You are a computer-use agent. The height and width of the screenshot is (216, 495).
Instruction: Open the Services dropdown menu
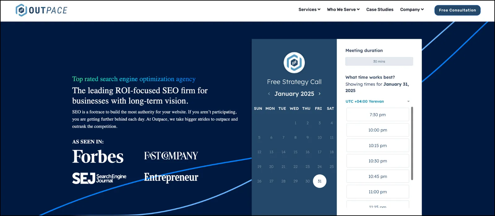pyautogui.click(x=309, y=10)
